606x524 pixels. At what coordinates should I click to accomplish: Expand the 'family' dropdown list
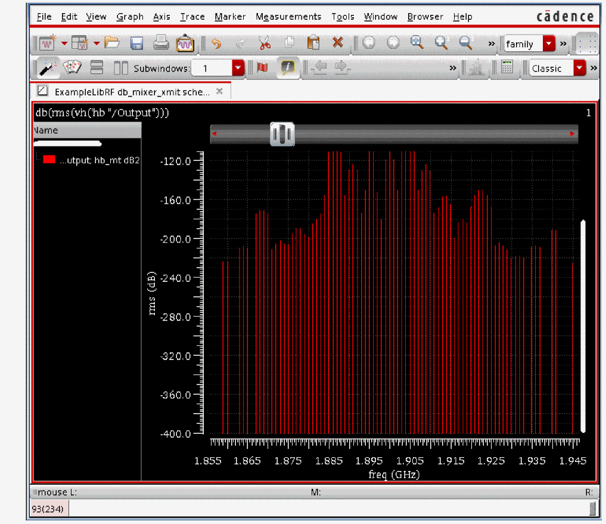[549, 44]
